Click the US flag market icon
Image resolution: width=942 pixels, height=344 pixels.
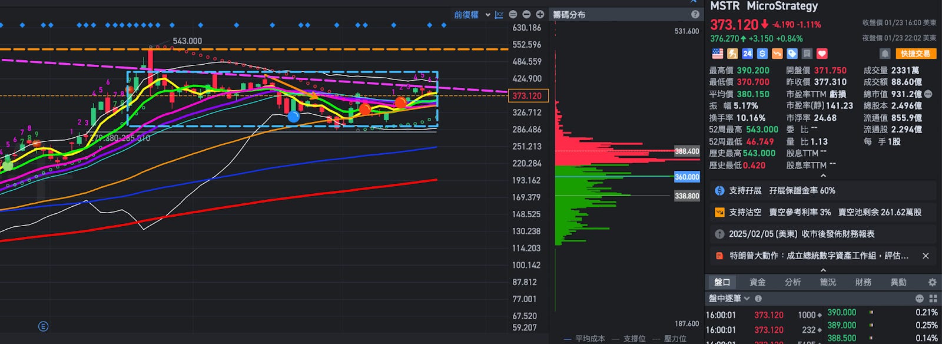[717, 54]
